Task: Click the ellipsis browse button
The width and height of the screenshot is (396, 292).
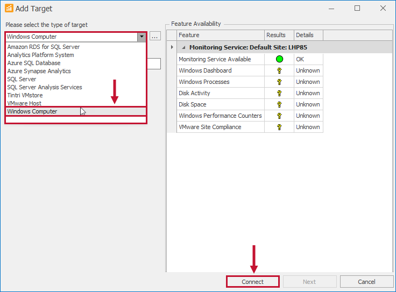Action: (x=155, y=36)
